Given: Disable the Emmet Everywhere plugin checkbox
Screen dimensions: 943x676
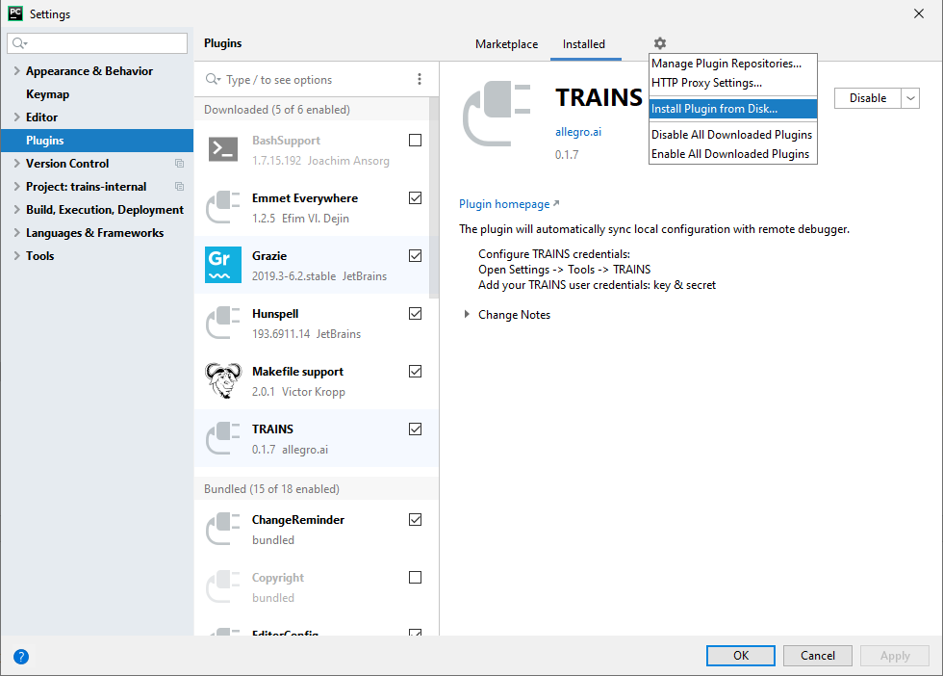Looking at the screenshot, I should [415, 198].
